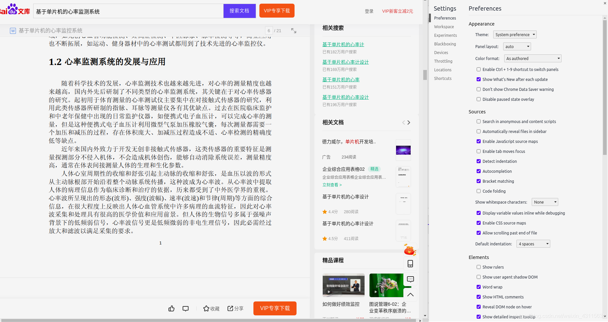The width and height of the screenshot is (608, 322).
Task: Open related document 基于单片机的心率计设计
Action: point(348,224)
